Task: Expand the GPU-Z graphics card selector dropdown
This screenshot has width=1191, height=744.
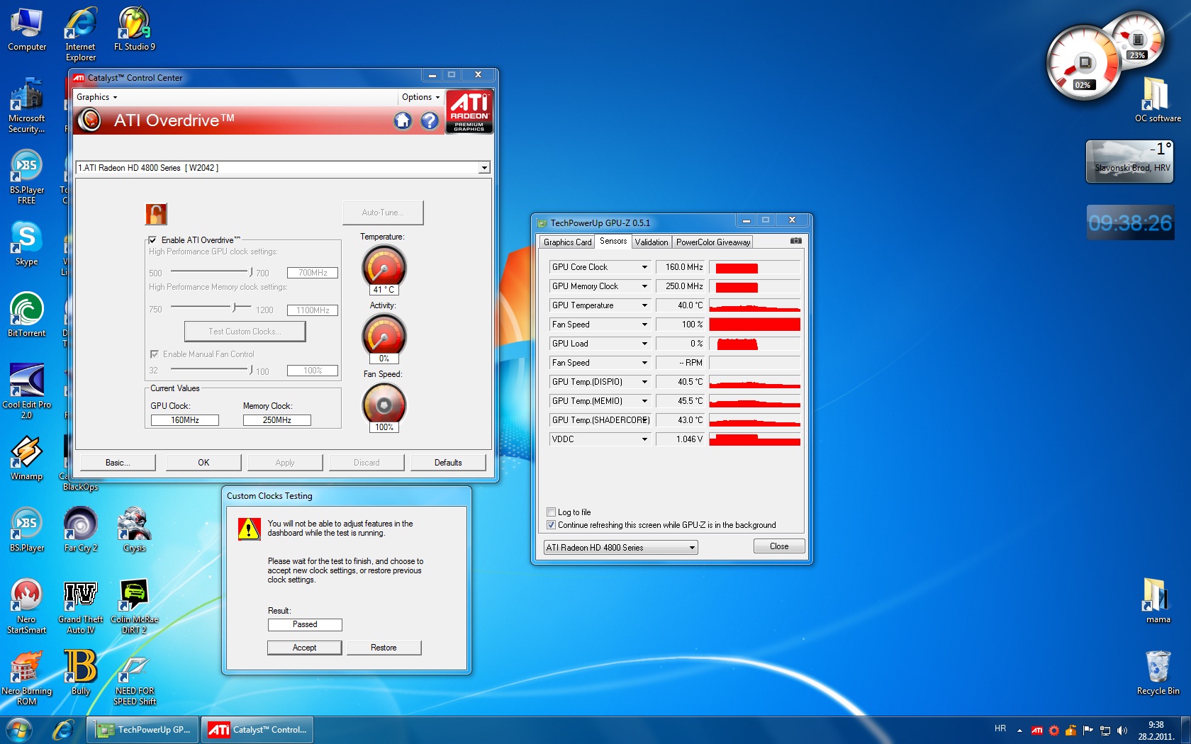Action: pos(691,548)
